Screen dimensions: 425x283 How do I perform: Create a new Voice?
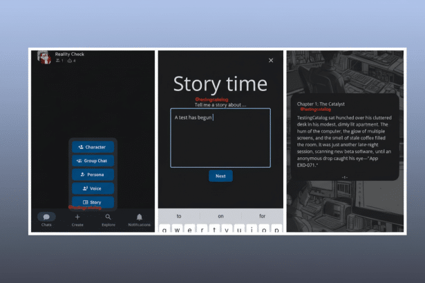pos(93,188)
